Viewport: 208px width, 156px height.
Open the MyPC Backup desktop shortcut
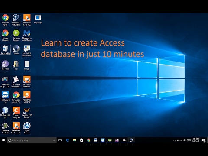[x=27, y=128]
